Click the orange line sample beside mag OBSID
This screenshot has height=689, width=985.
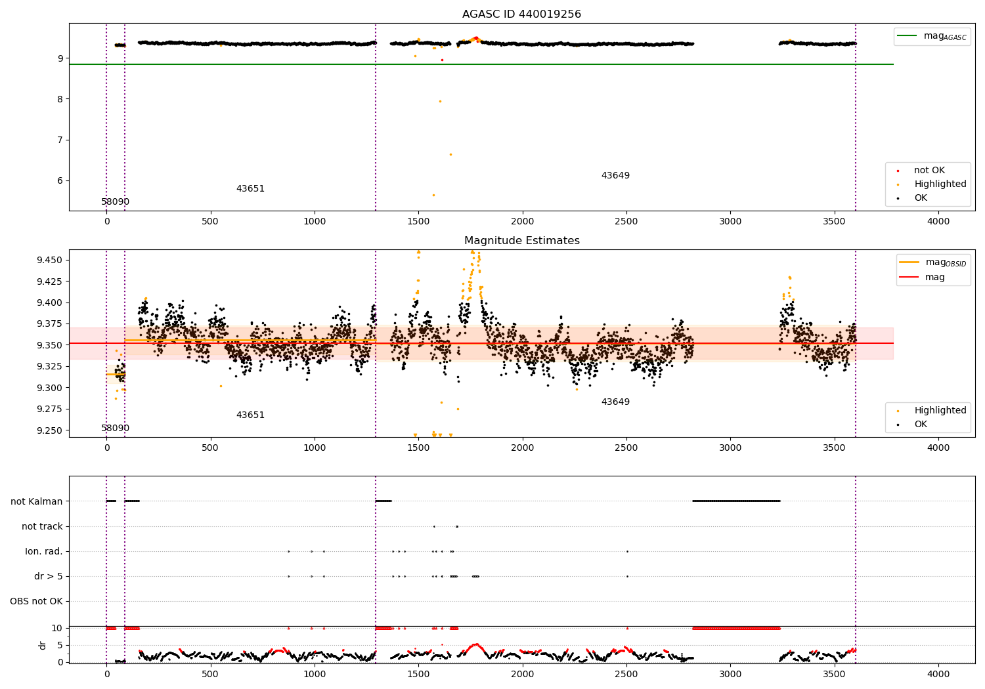coord(909,262)
